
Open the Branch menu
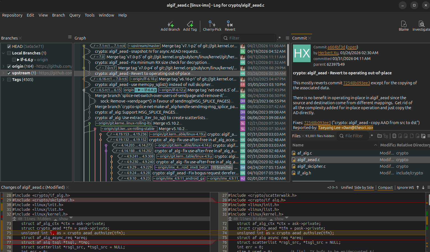[59, 15]
